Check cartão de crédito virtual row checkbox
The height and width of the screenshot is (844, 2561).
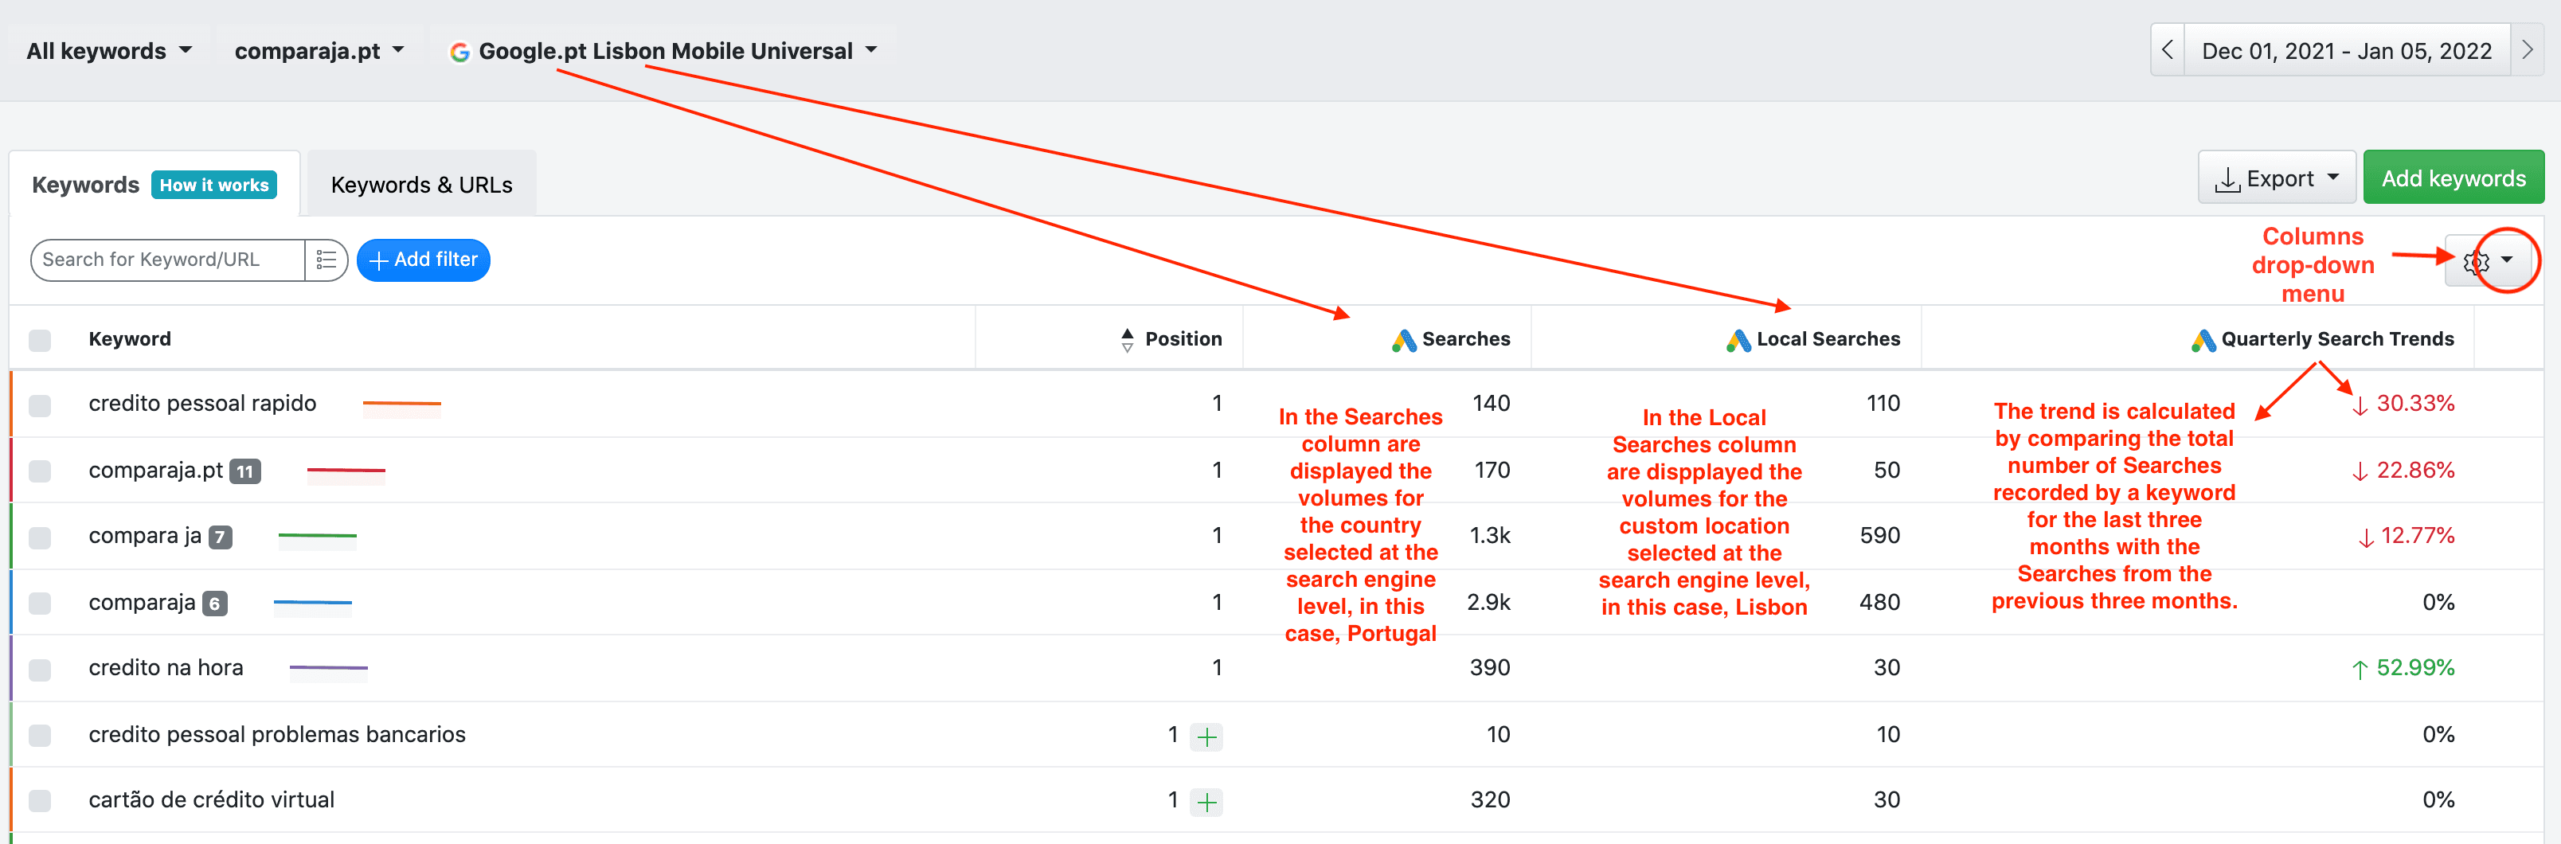point(40,800)
